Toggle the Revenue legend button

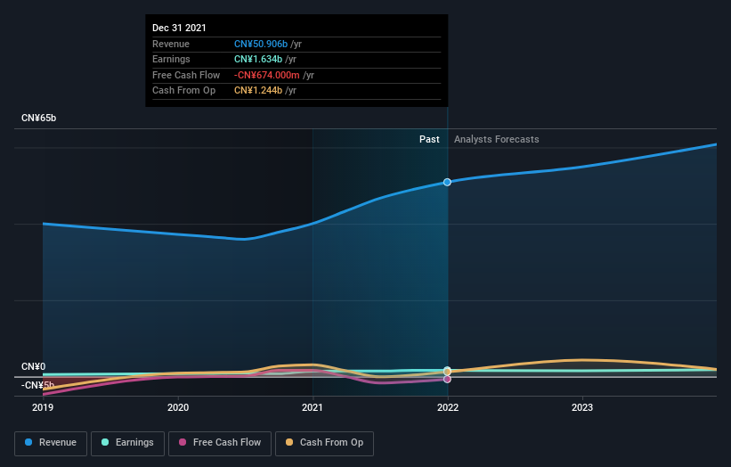click(x=51, y=443)
